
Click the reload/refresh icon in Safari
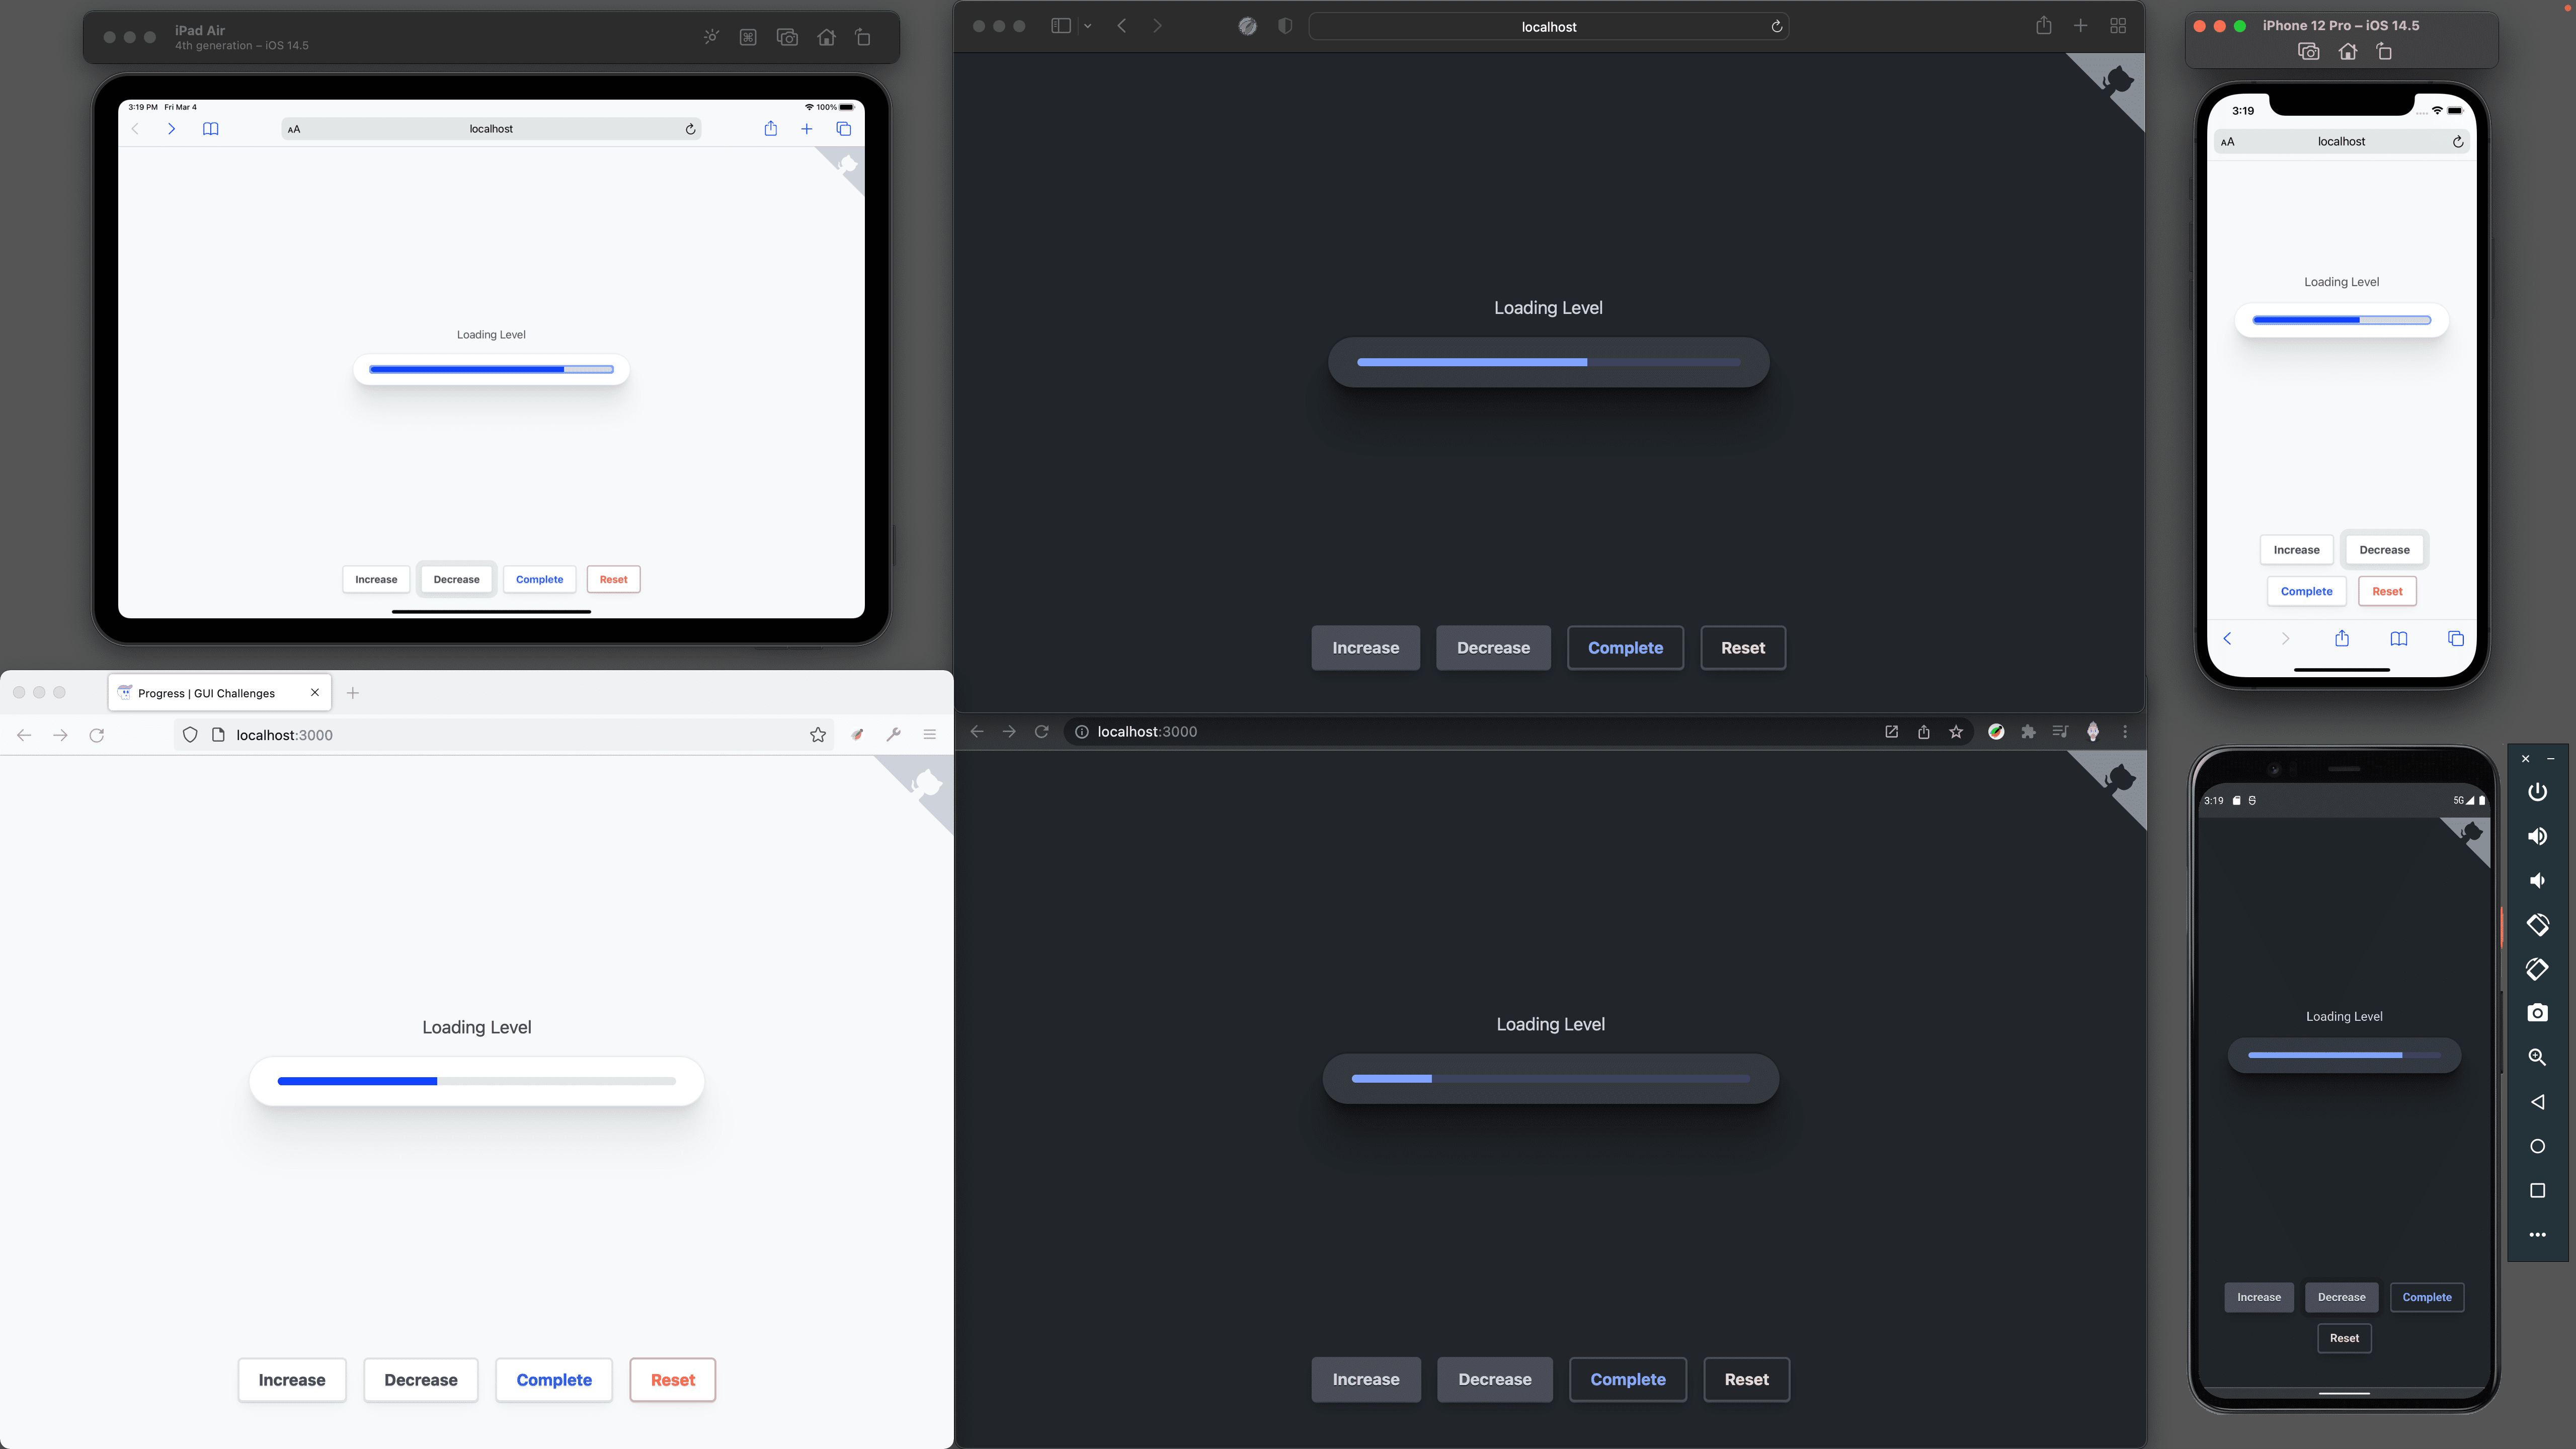pos(1777,25)
